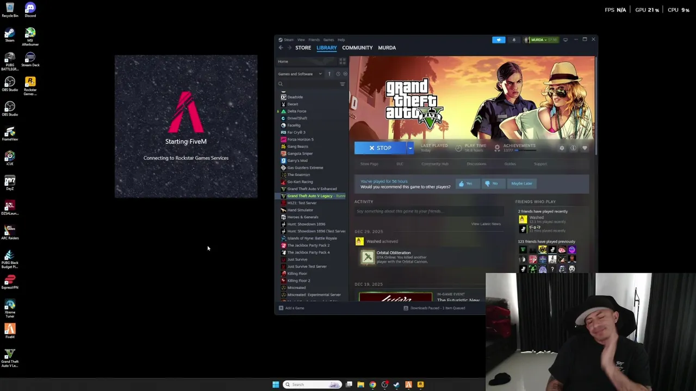
Task: Select the FrameView desktop icon
Action: click(10, 134)
